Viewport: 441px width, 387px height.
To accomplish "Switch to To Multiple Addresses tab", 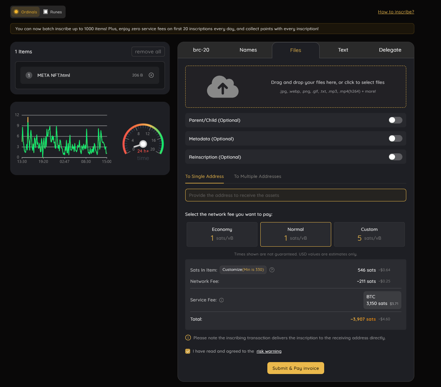I will pos(258,176).
